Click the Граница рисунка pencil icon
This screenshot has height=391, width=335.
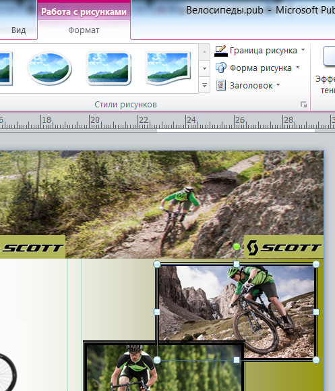pyautogui.click(x=221, y=51)
